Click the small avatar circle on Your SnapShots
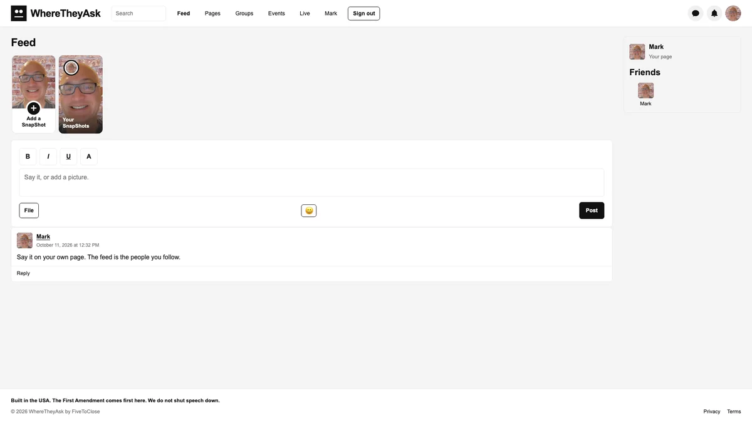 pos(71,68)
